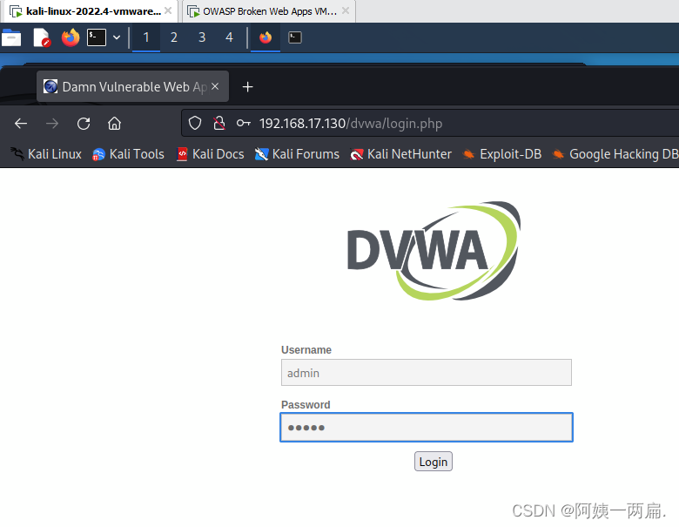
Task: Open a new Firefox tab
Action: [247, 87]
